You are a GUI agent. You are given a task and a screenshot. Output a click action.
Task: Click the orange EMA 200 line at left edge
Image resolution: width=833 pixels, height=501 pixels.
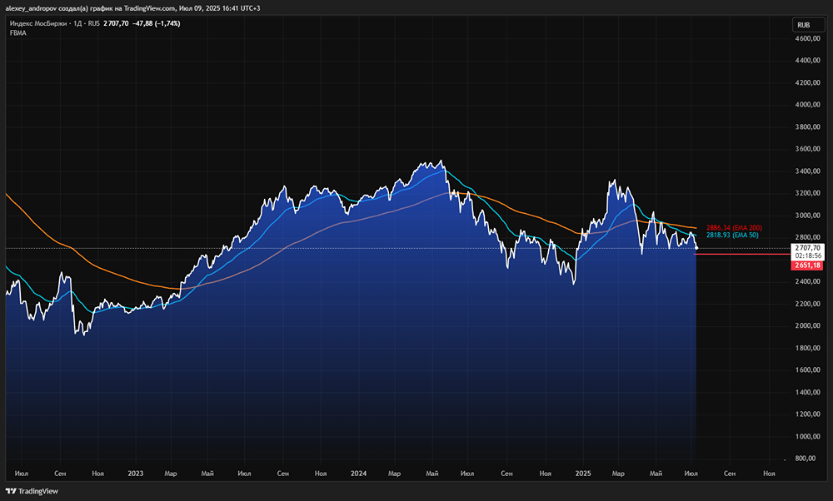[x=10, y=197]
